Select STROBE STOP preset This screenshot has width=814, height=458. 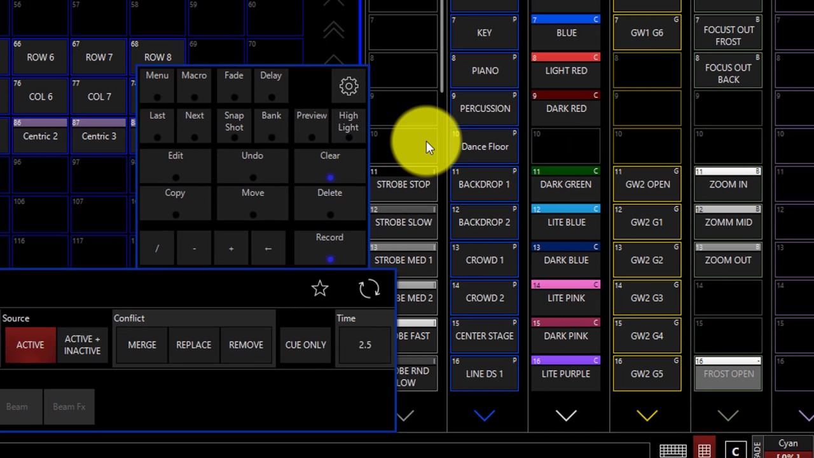point(403,184)
